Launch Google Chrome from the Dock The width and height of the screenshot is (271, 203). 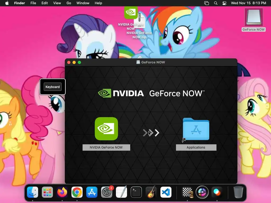point(77,192)
